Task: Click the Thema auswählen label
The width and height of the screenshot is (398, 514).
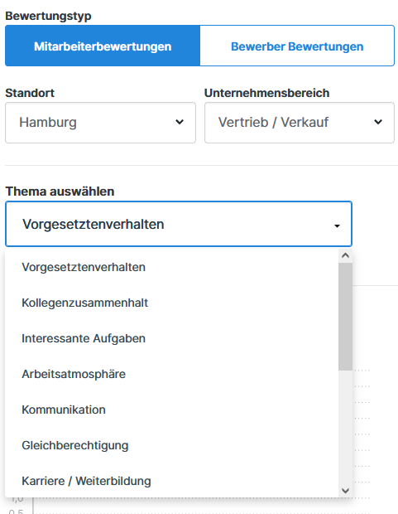Action: click(x=60, y=192)
